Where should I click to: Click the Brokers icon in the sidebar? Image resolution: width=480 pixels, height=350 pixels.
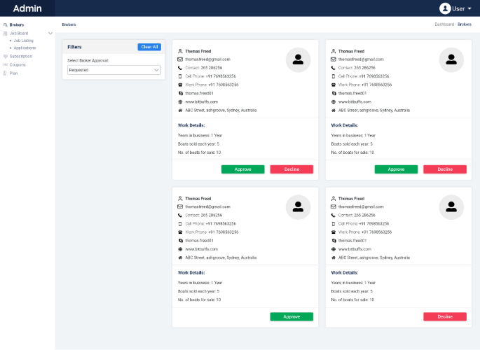click(x=6, y=24)
